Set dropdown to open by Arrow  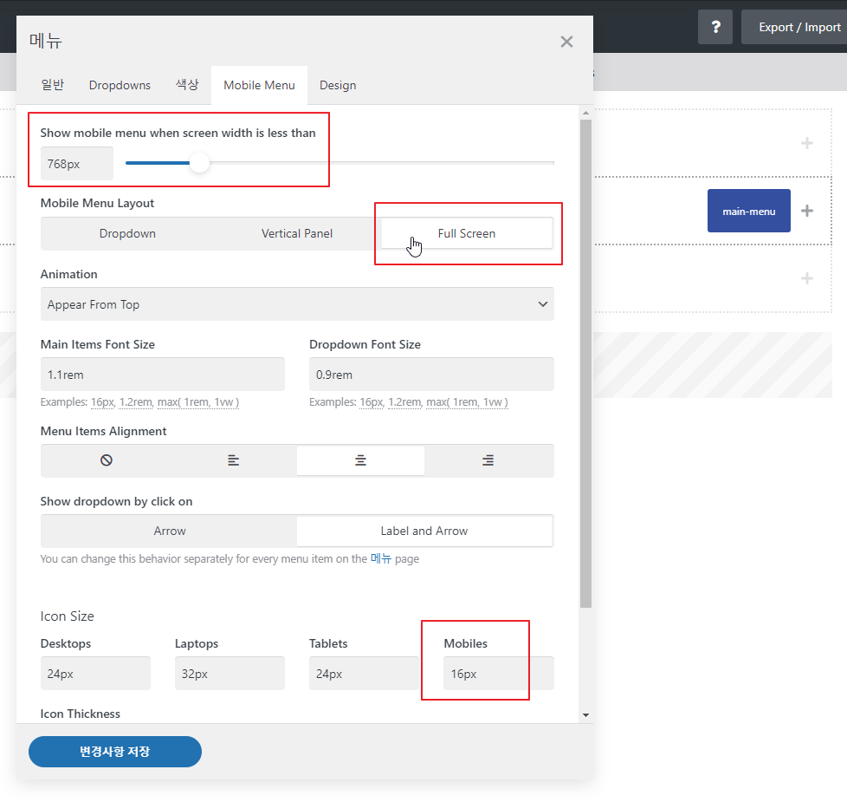tap(170, 531)
